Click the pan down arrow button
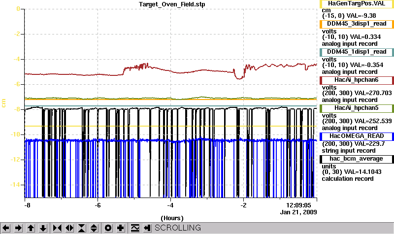 click(x=43, y=228)
